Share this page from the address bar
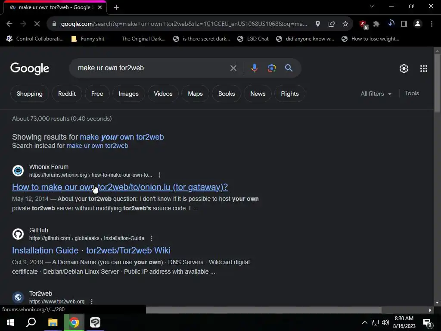This screenshot has height=331, width=441. pyautogui.click(x=331, y=24)
